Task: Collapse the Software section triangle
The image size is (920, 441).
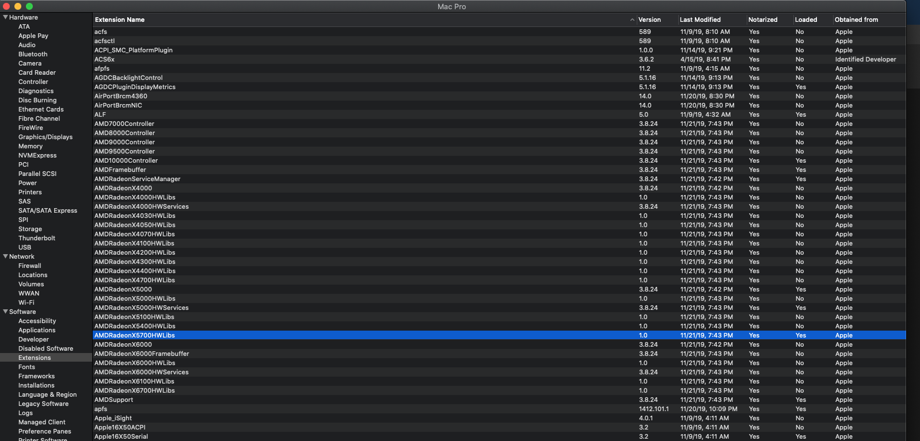Action: pyautogui.click(x=5, y=312)
